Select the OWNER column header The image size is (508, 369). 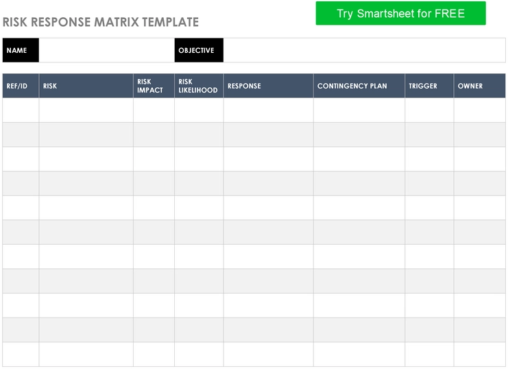pos(479,86)
